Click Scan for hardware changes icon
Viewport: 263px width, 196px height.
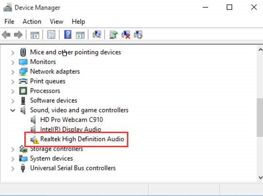coord(97,35)
